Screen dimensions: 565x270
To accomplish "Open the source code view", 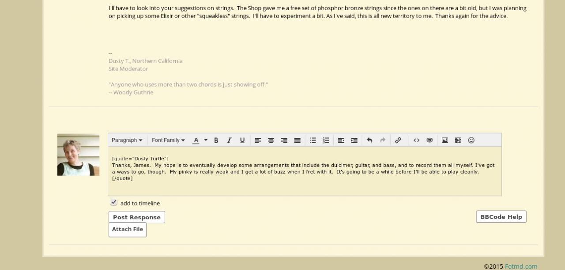I will click(416, 140).
